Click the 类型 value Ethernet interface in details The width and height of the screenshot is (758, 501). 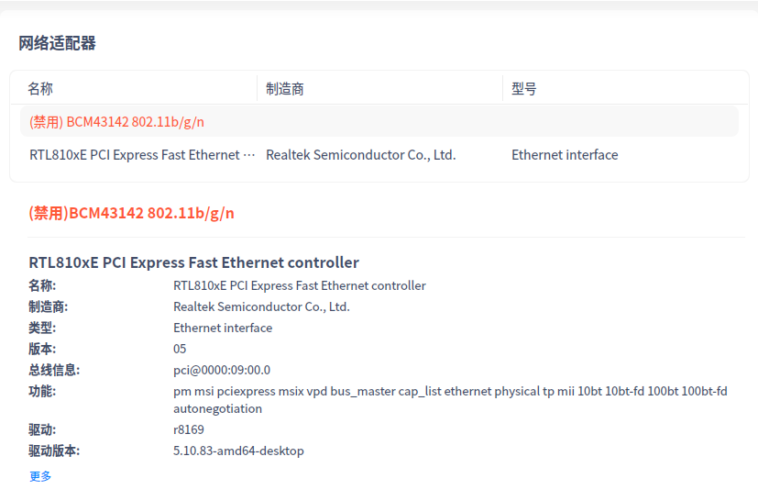click(x=223, y=328)
